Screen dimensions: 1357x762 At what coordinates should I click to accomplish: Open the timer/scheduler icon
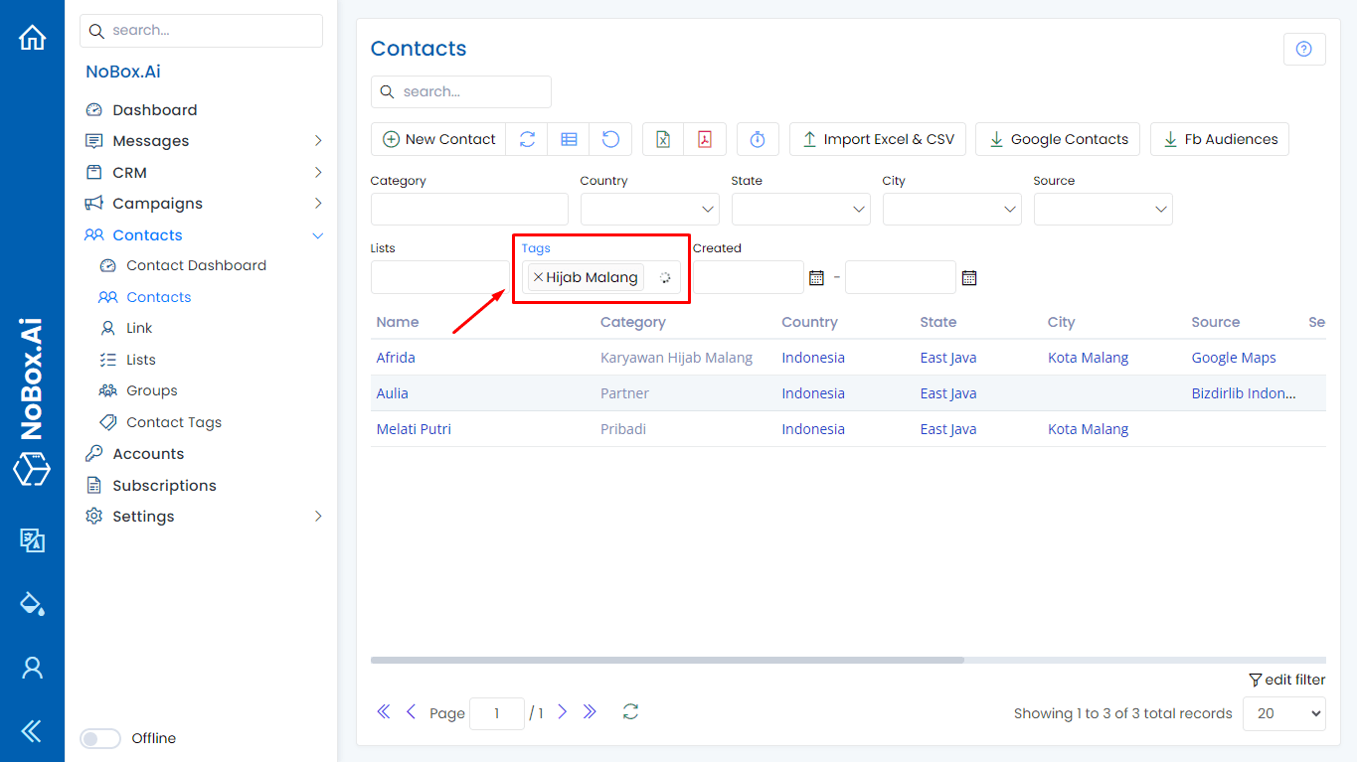(x=758, y=139)
